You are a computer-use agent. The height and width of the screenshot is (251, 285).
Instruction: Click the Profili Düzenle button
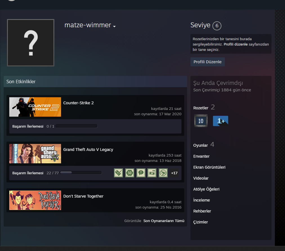click(x=207, y=62)
